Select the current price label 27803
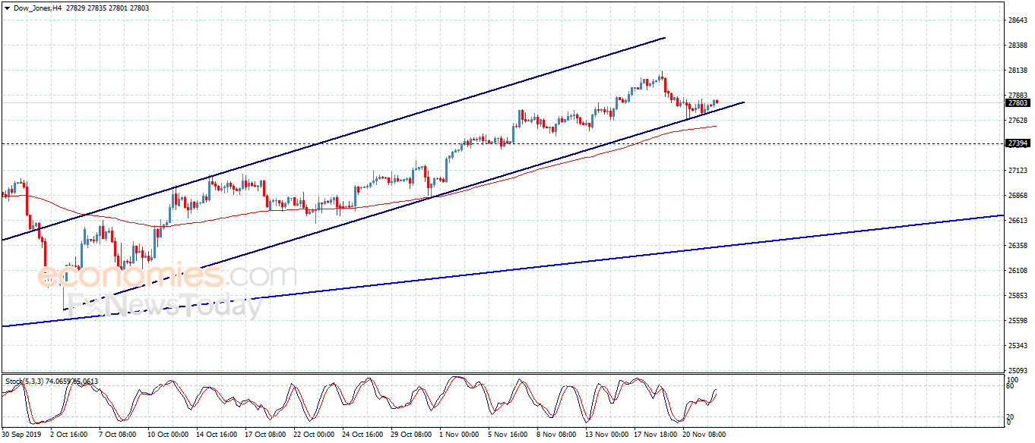Viewport: 1035px width, 443px height. (x=1018, y=102)
